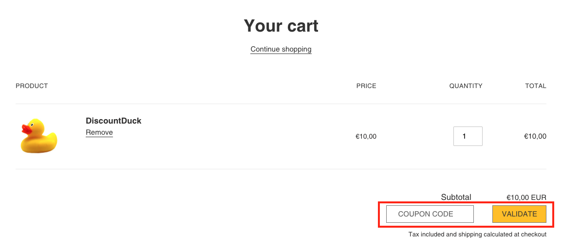Click the quantity box showing 1
562x252 pixels.
click(468, 136)
